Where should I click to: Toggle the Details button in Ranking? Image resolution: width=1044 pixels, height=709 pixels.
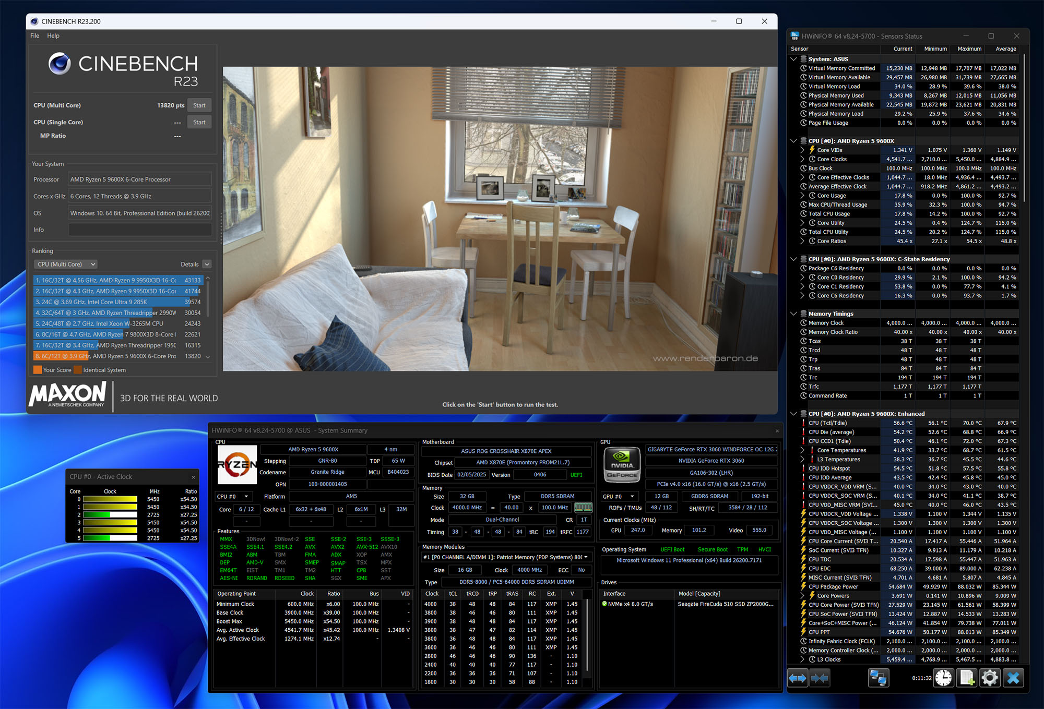pyautogui.click(x=207, y=265)
